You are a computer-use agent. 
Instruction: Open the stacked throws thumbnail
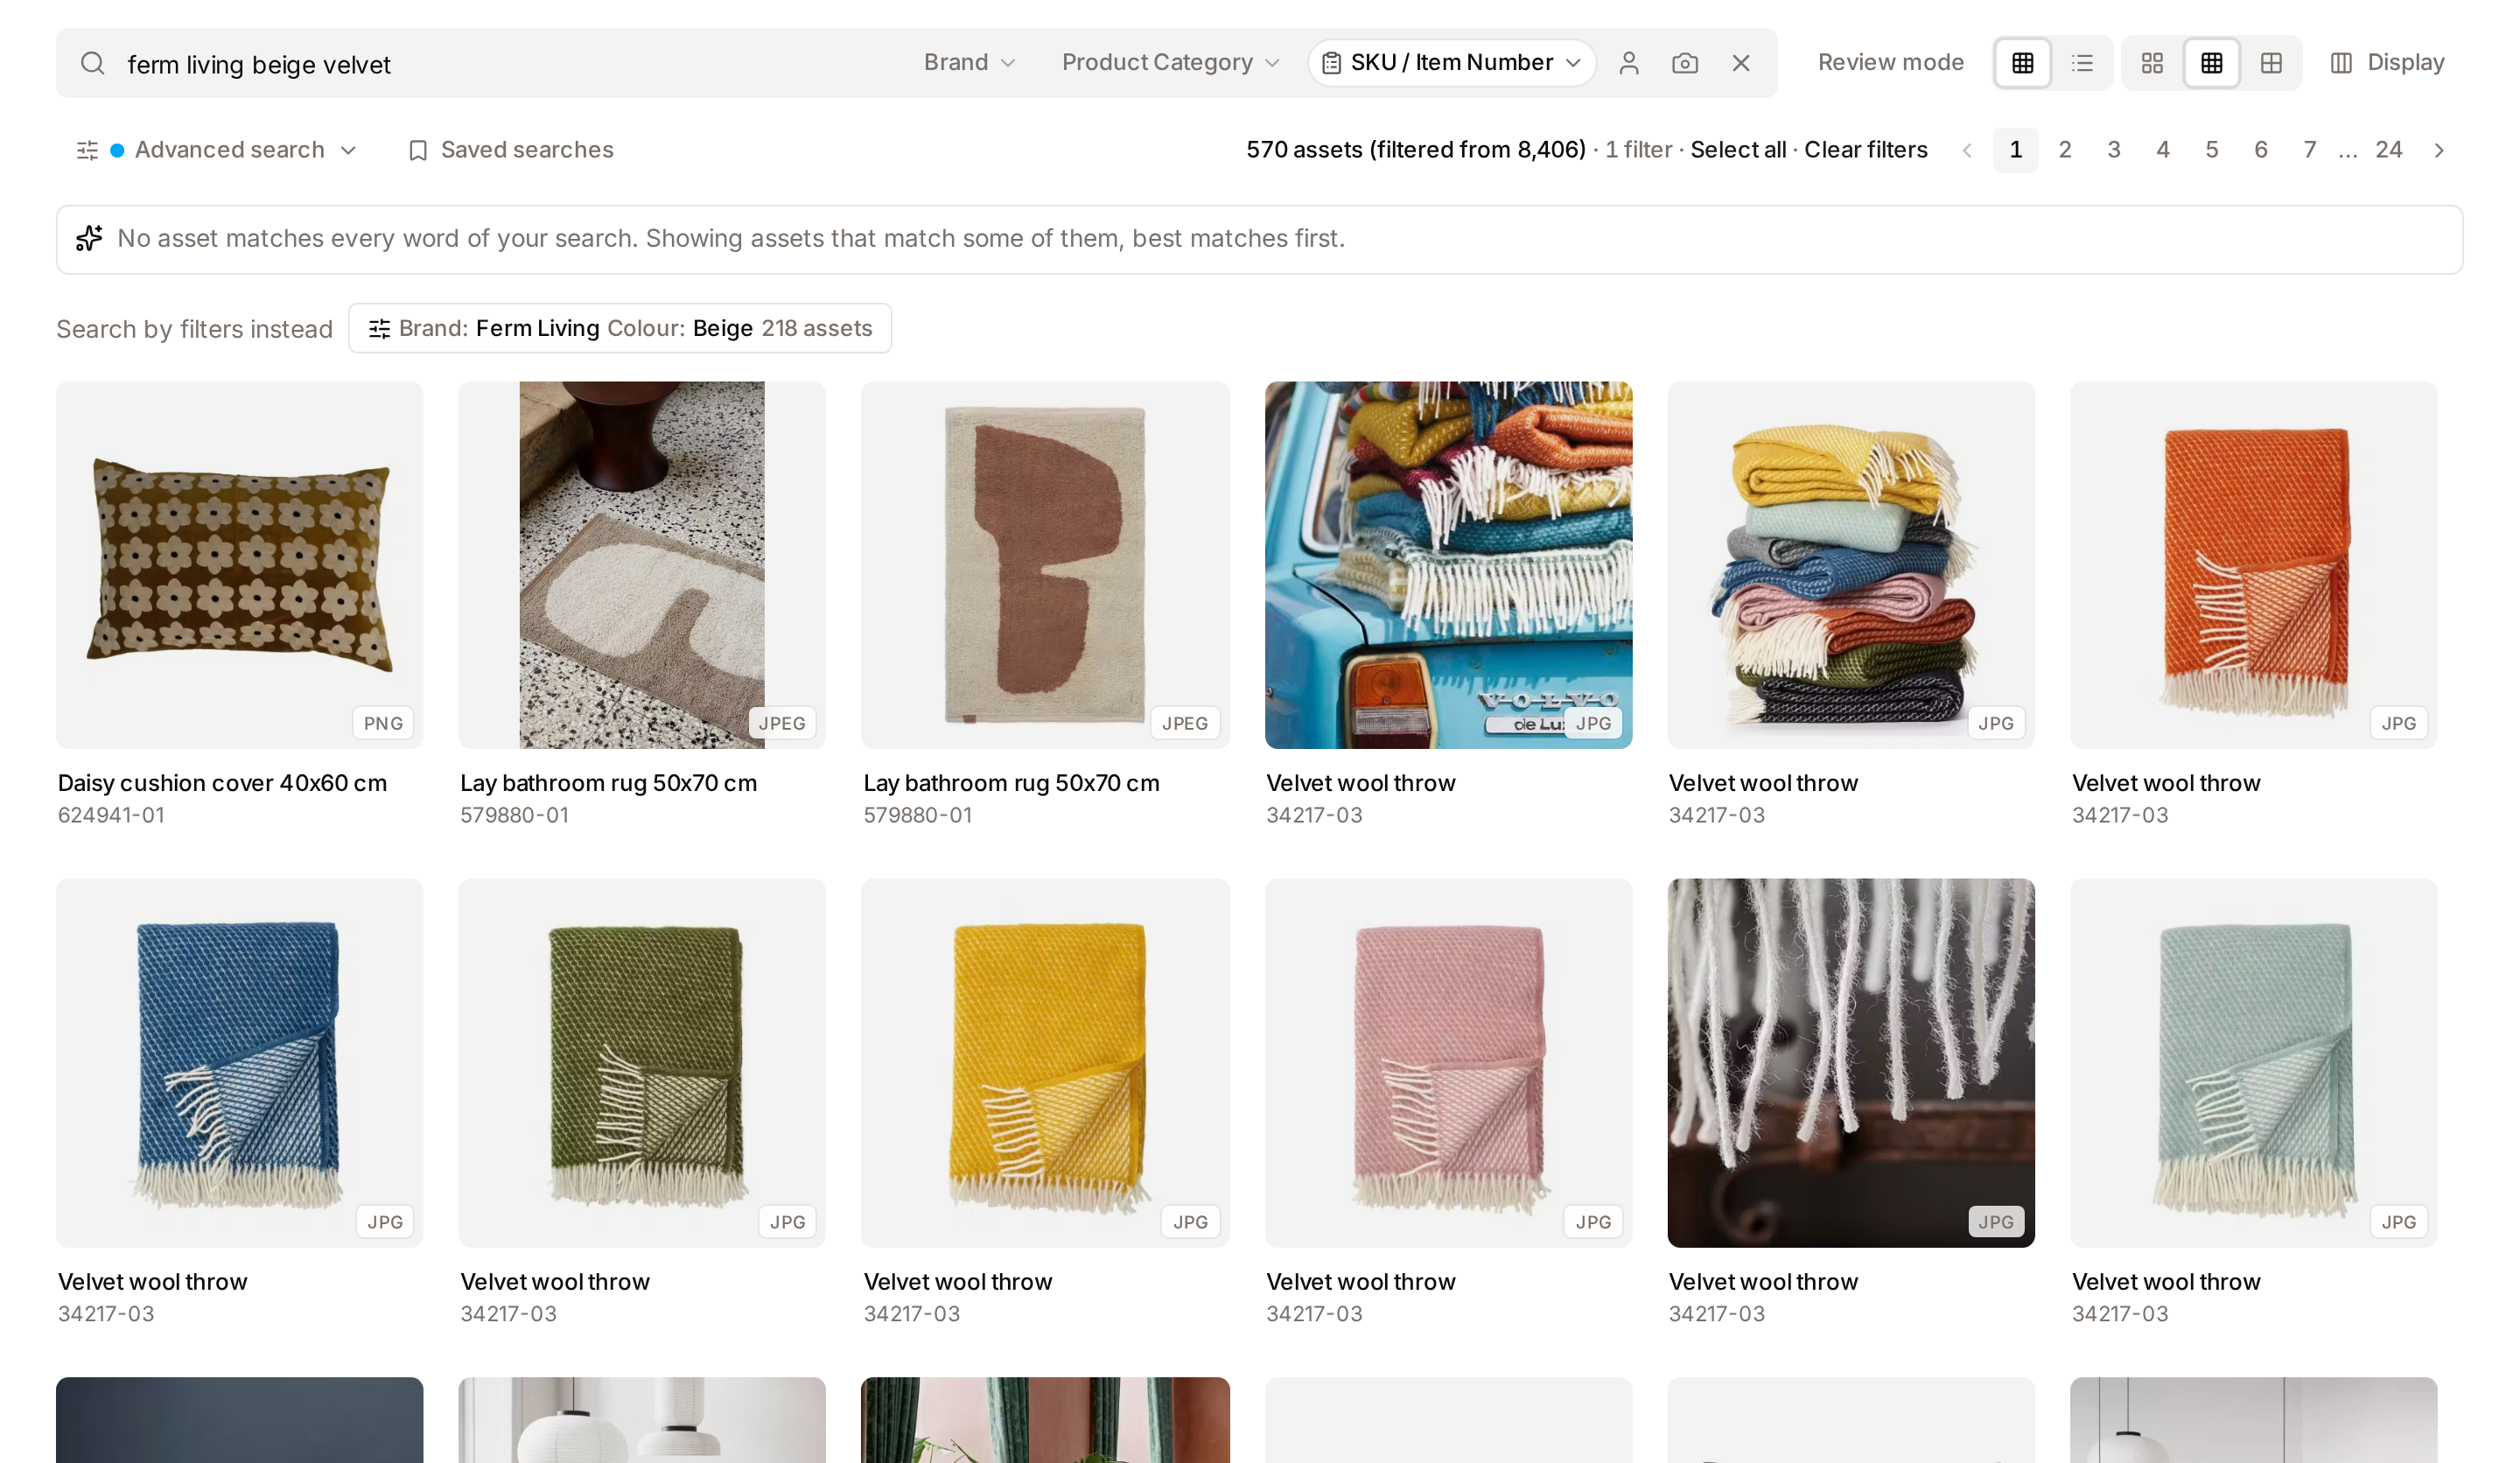click(x=1850, y=565)
